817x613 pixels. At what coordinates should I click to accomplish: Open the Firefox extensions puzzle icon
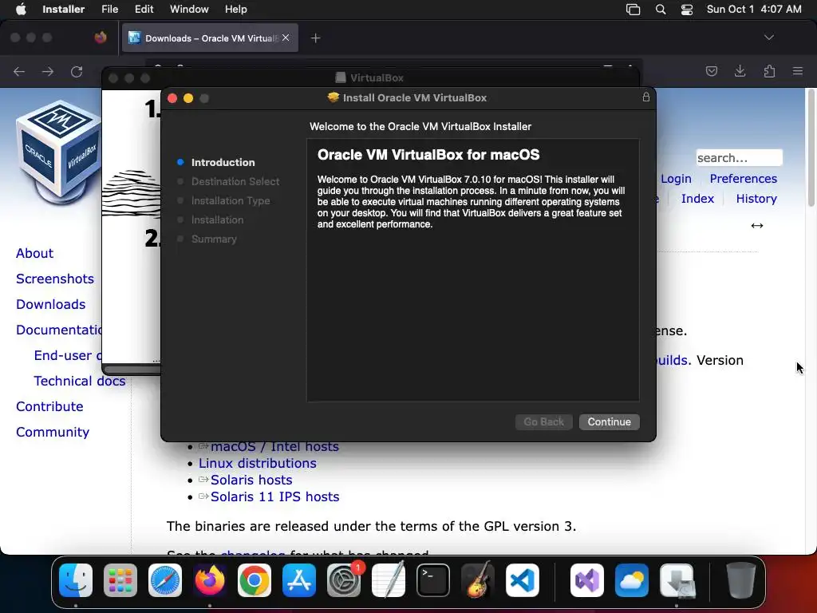[x=769, y=71]
